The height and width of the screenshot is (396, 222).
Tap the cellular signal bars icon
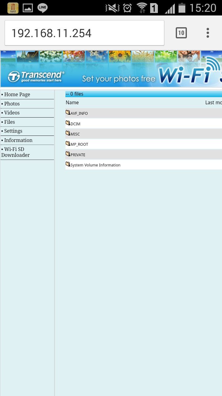click(170, 8)
